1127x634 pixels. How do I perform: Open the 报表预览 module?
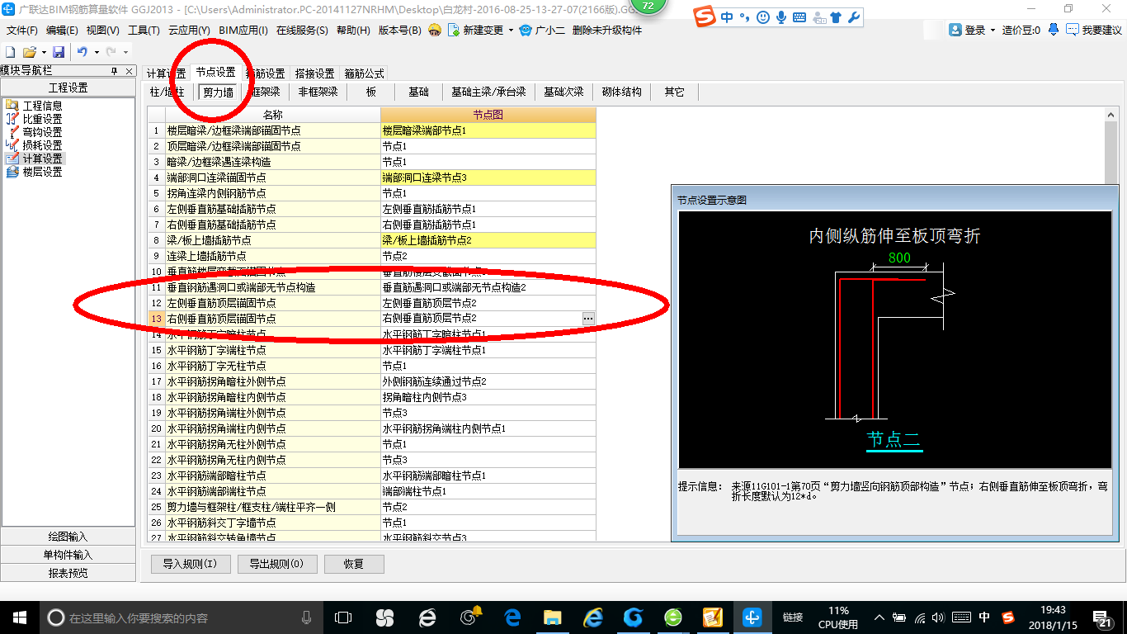click(x=68, y=573)
